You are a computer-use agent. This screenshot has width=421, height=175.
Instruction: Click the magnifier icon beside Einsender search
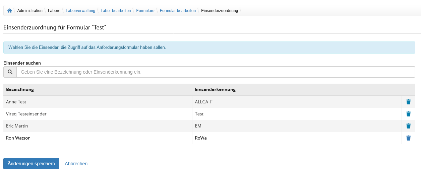tap(10, 72)
